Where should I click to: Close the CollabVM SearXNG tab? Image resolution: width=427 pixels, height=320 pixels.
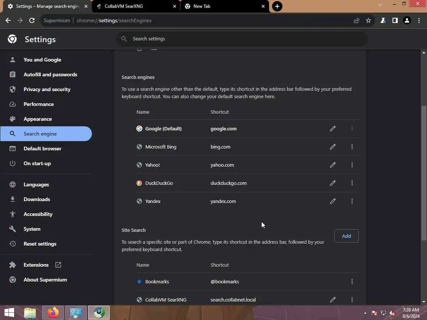(x=175, y=6)
